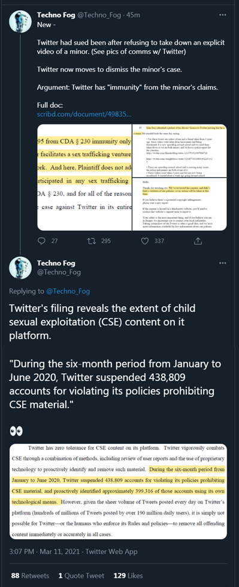Open the share icon on first tweet
This screenshot has width=239, height=587.
pos(198,241)
